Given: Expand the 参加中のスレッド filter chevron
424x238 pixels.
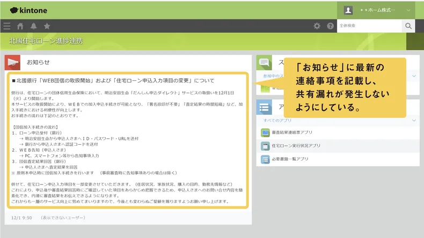Looking at the screenshot, I should 413,76.
